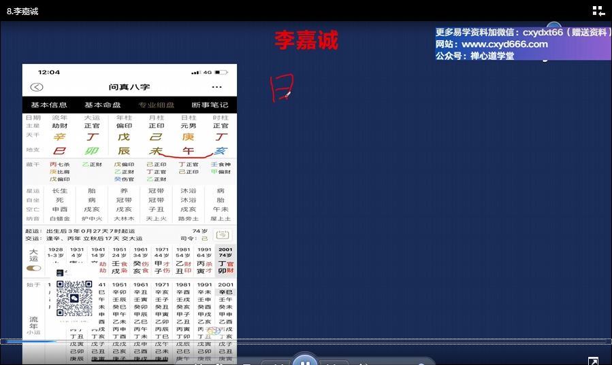Click the blue 亥 branch

click(x=221, y=151)
